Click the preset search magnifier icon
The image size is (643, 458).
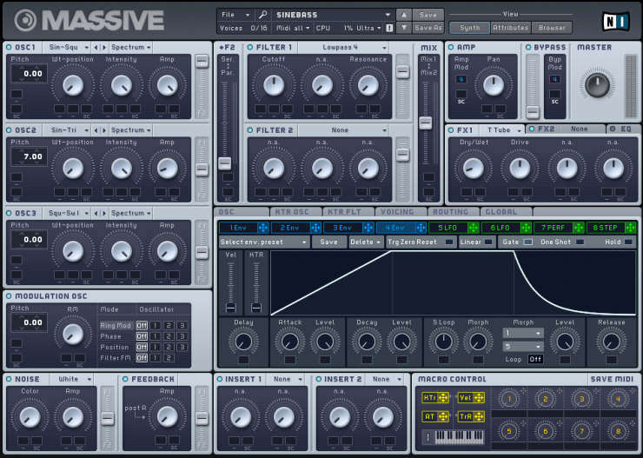coord(263,15)
